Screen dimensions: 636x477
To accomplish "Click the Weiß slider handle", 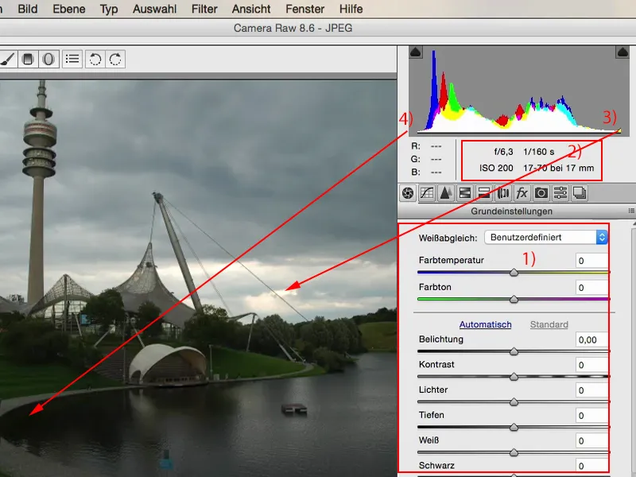I will [514, 452].
